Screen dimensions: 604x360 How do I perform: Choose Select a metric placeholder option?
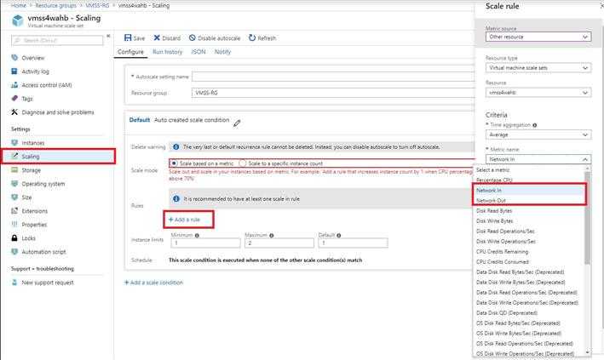(529, 170)
